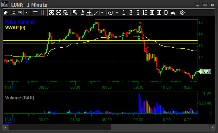The width and height of the screenshot is (218, 133).
Task: Switch to 15 minute interval
Action: coord(145,13)
